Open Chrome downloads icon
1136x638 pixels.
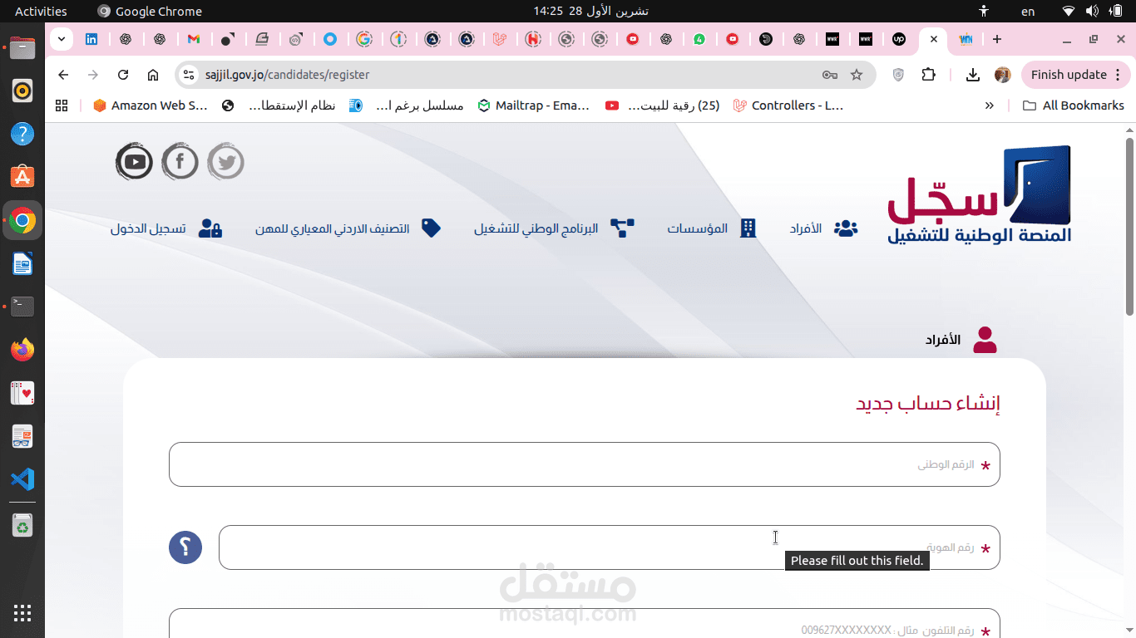(x=972, y=75)
